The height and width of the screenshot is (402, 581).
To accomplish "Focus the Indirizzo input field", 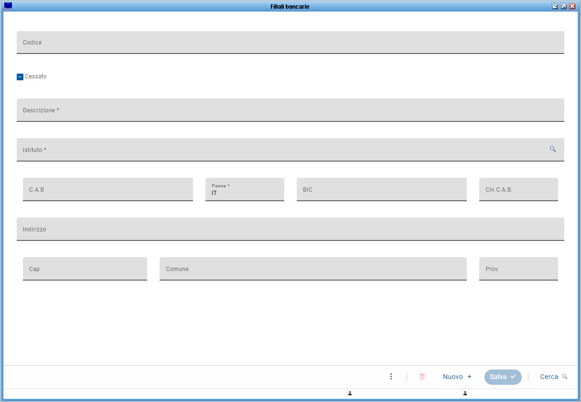I will (290, 229).
